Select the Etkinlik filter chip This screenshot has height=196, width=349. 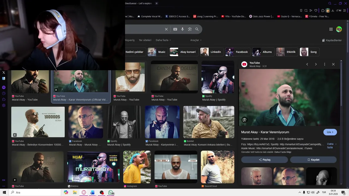click(287, 52)
